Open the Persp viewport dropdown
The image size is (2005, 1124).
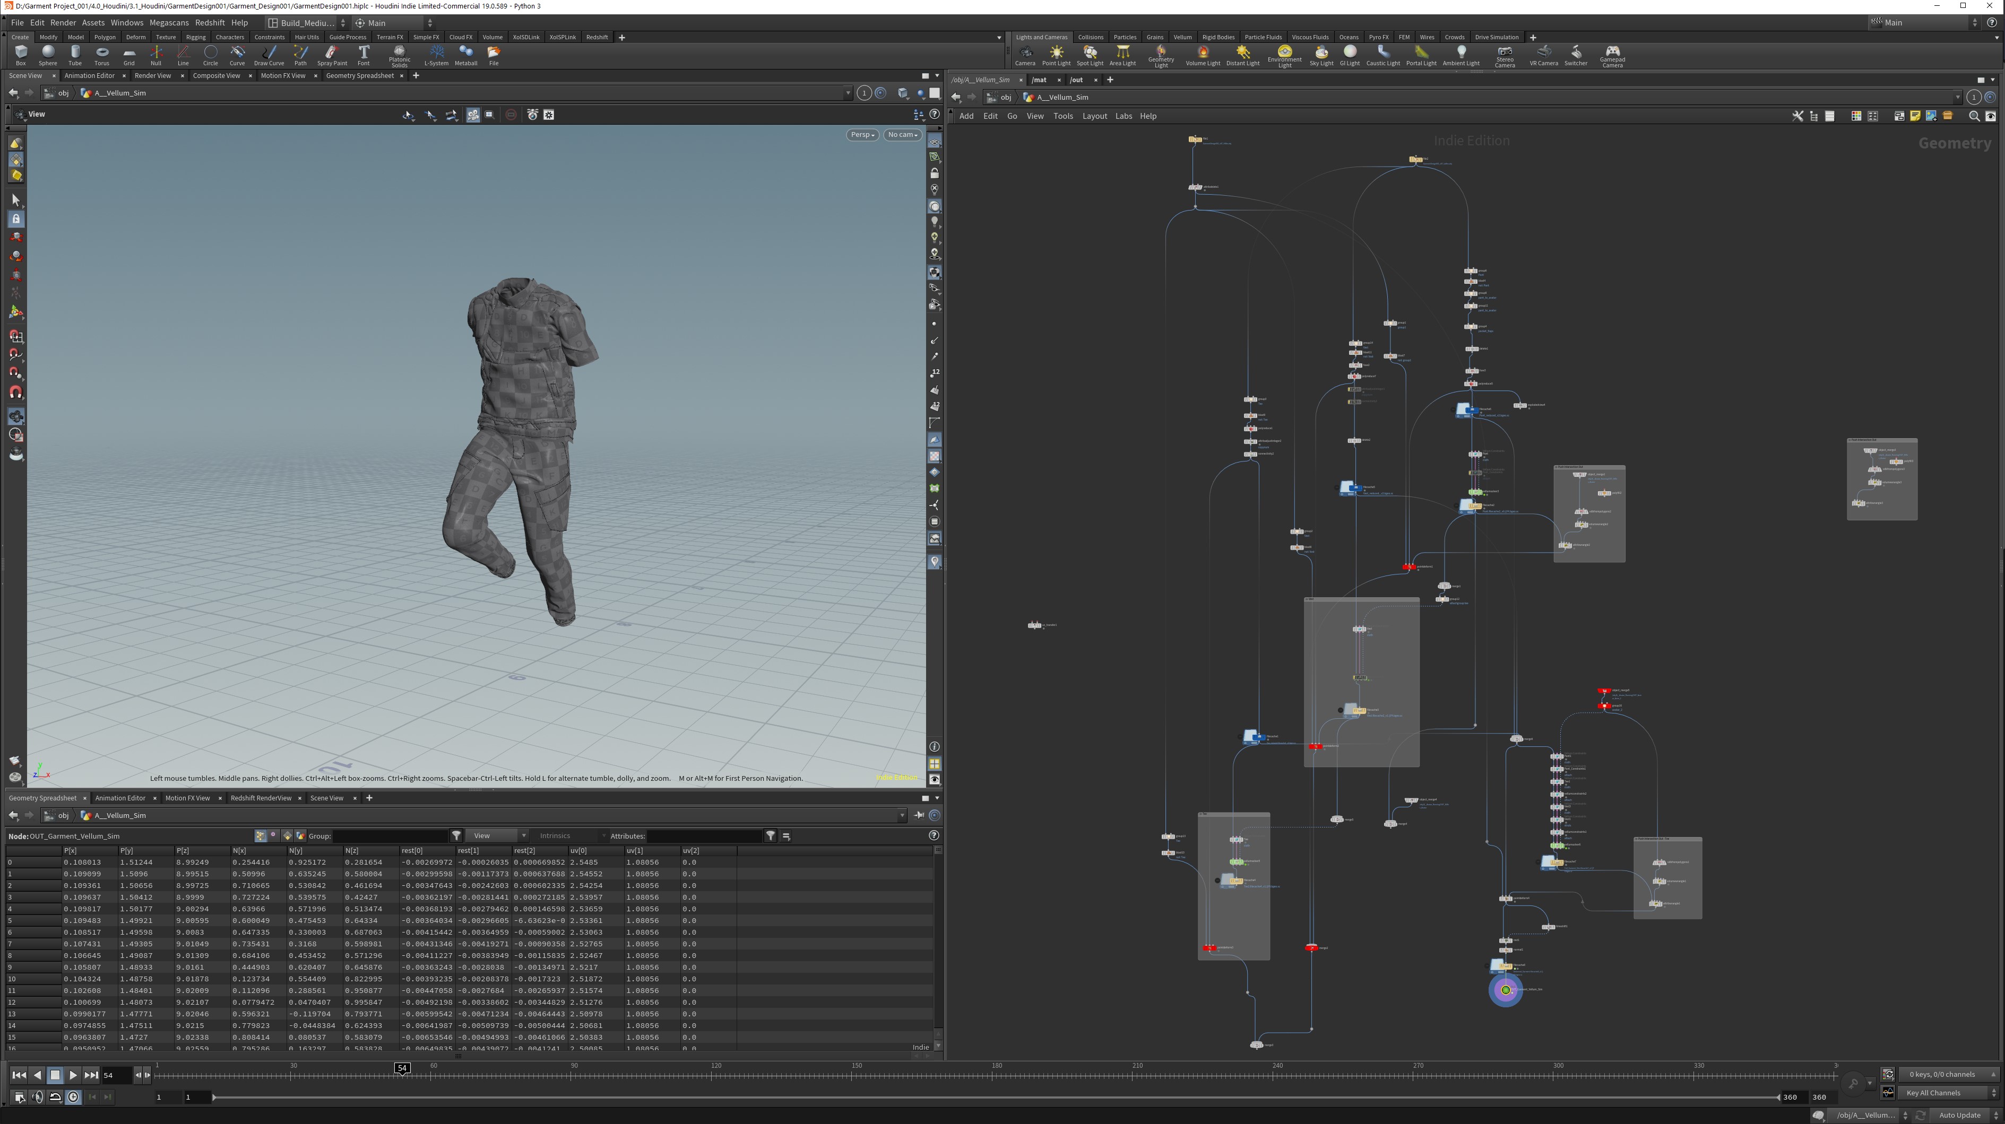(862, 135)
